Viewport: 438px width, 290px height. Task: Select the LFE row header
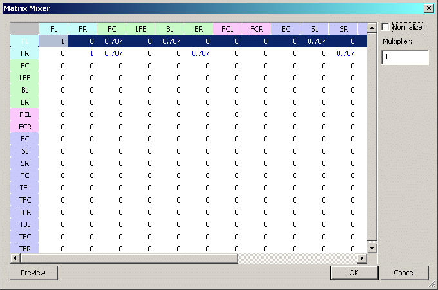click(x=24, y=78)
